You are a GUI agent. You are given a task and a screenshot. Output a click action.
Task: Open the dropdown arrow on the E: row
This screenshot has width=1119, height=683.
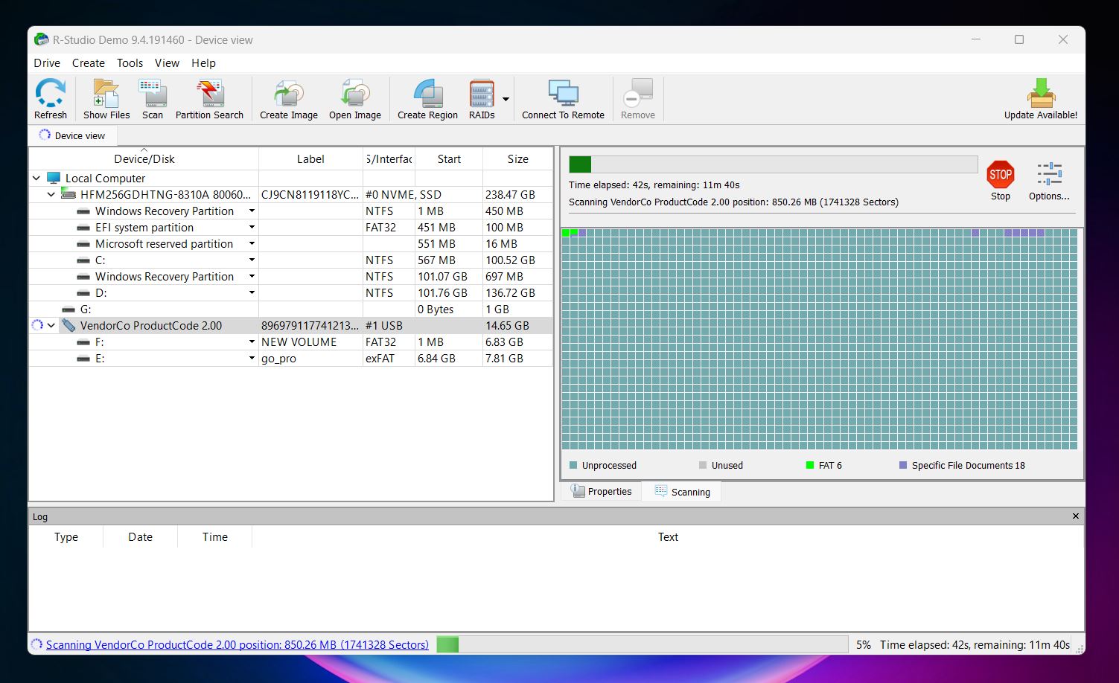pos(252,358)
